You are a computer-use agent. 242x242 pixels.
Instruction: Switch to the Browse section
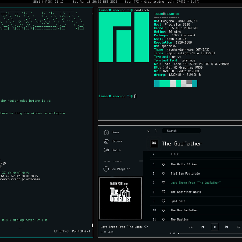106,141
